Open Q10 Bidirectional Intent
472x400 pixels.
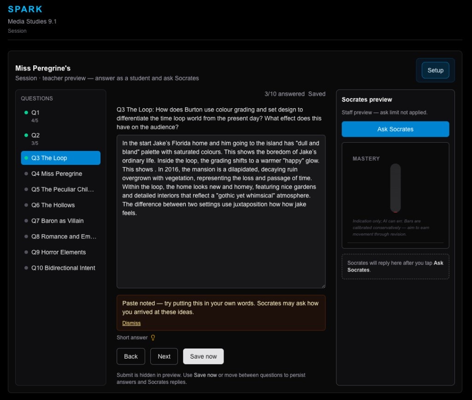(x=60, y=268)
